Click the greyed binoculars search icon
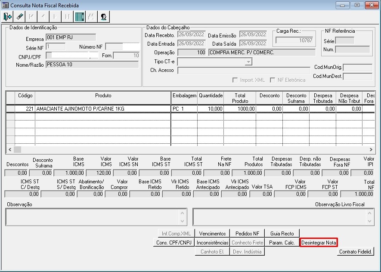The height and width of the screenshot is (272, 381). coord(91,17)
